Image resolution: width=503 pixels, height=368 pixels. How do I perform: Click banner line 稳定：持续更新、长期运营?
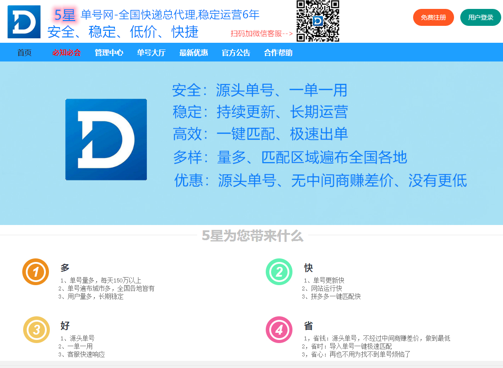(260, 112)
